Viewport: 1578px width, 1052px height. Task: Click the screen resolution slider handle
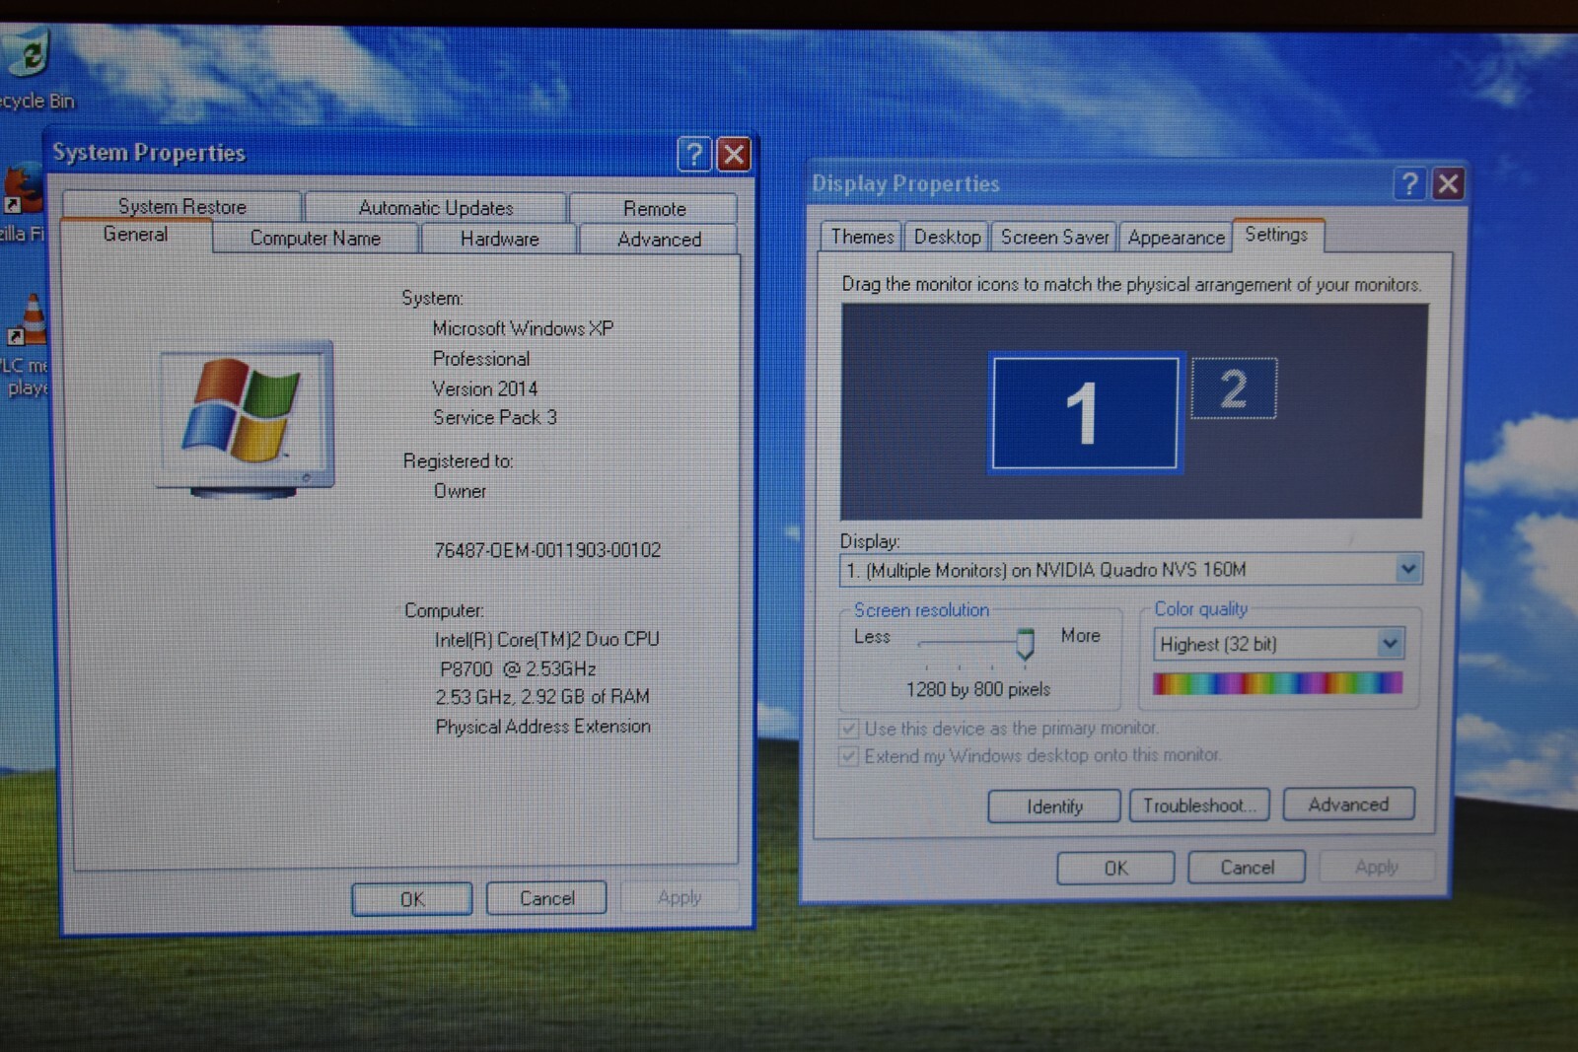pyautogui.click(x=1026, y=644)
